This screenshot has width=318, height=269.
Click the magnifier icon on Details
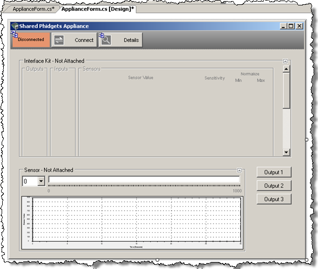click(x=106, y=40)
